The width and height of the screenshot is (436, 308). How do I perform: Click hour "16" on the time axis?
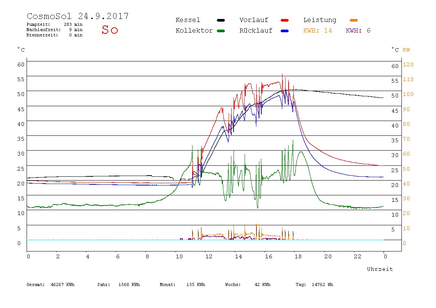coord(269,256)
